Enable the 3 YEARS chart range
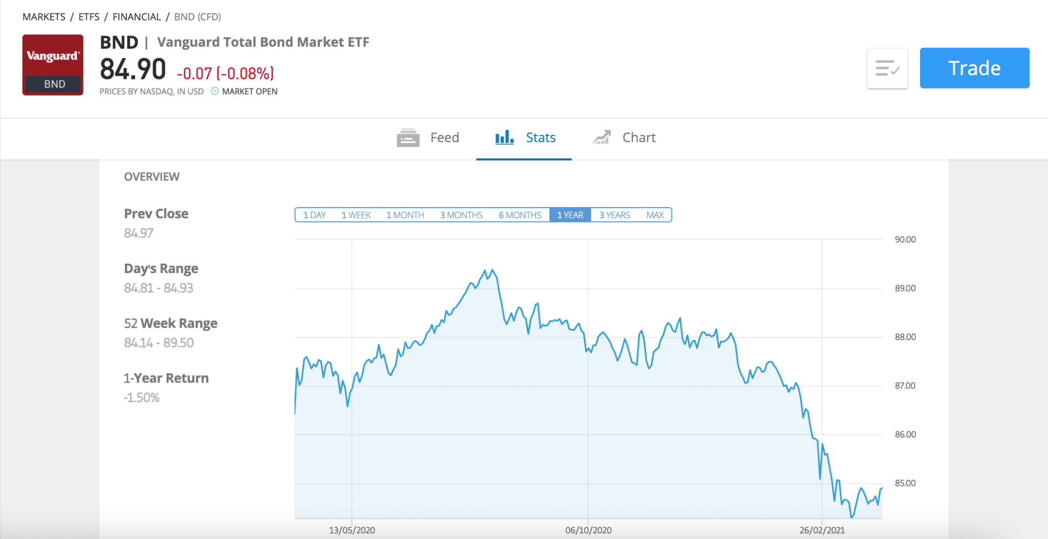The image size is (1048, 539). point(615,215)
